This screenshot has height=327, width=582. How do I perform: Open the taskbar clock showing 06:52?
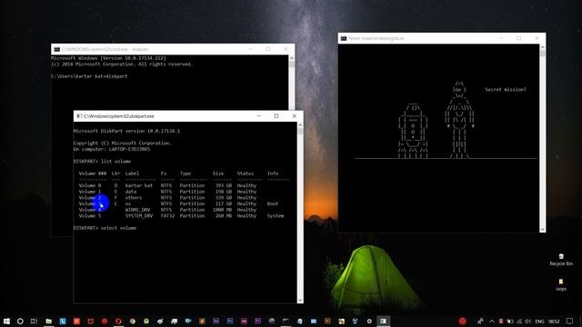tap(554, 321)
